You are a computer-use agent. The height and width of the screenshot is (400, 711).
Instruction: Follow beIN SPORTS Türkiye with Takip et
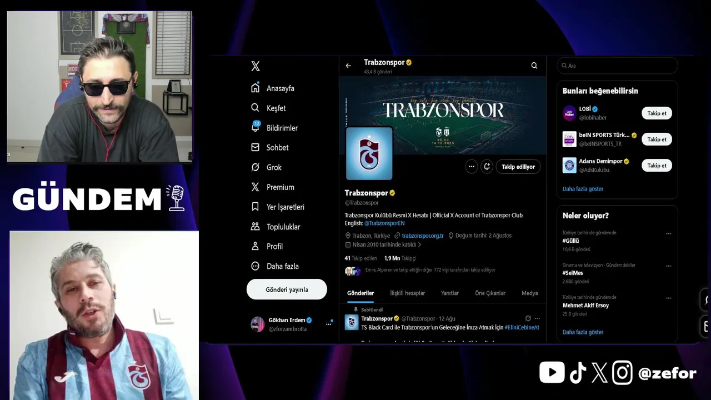[x=657, y=139]
